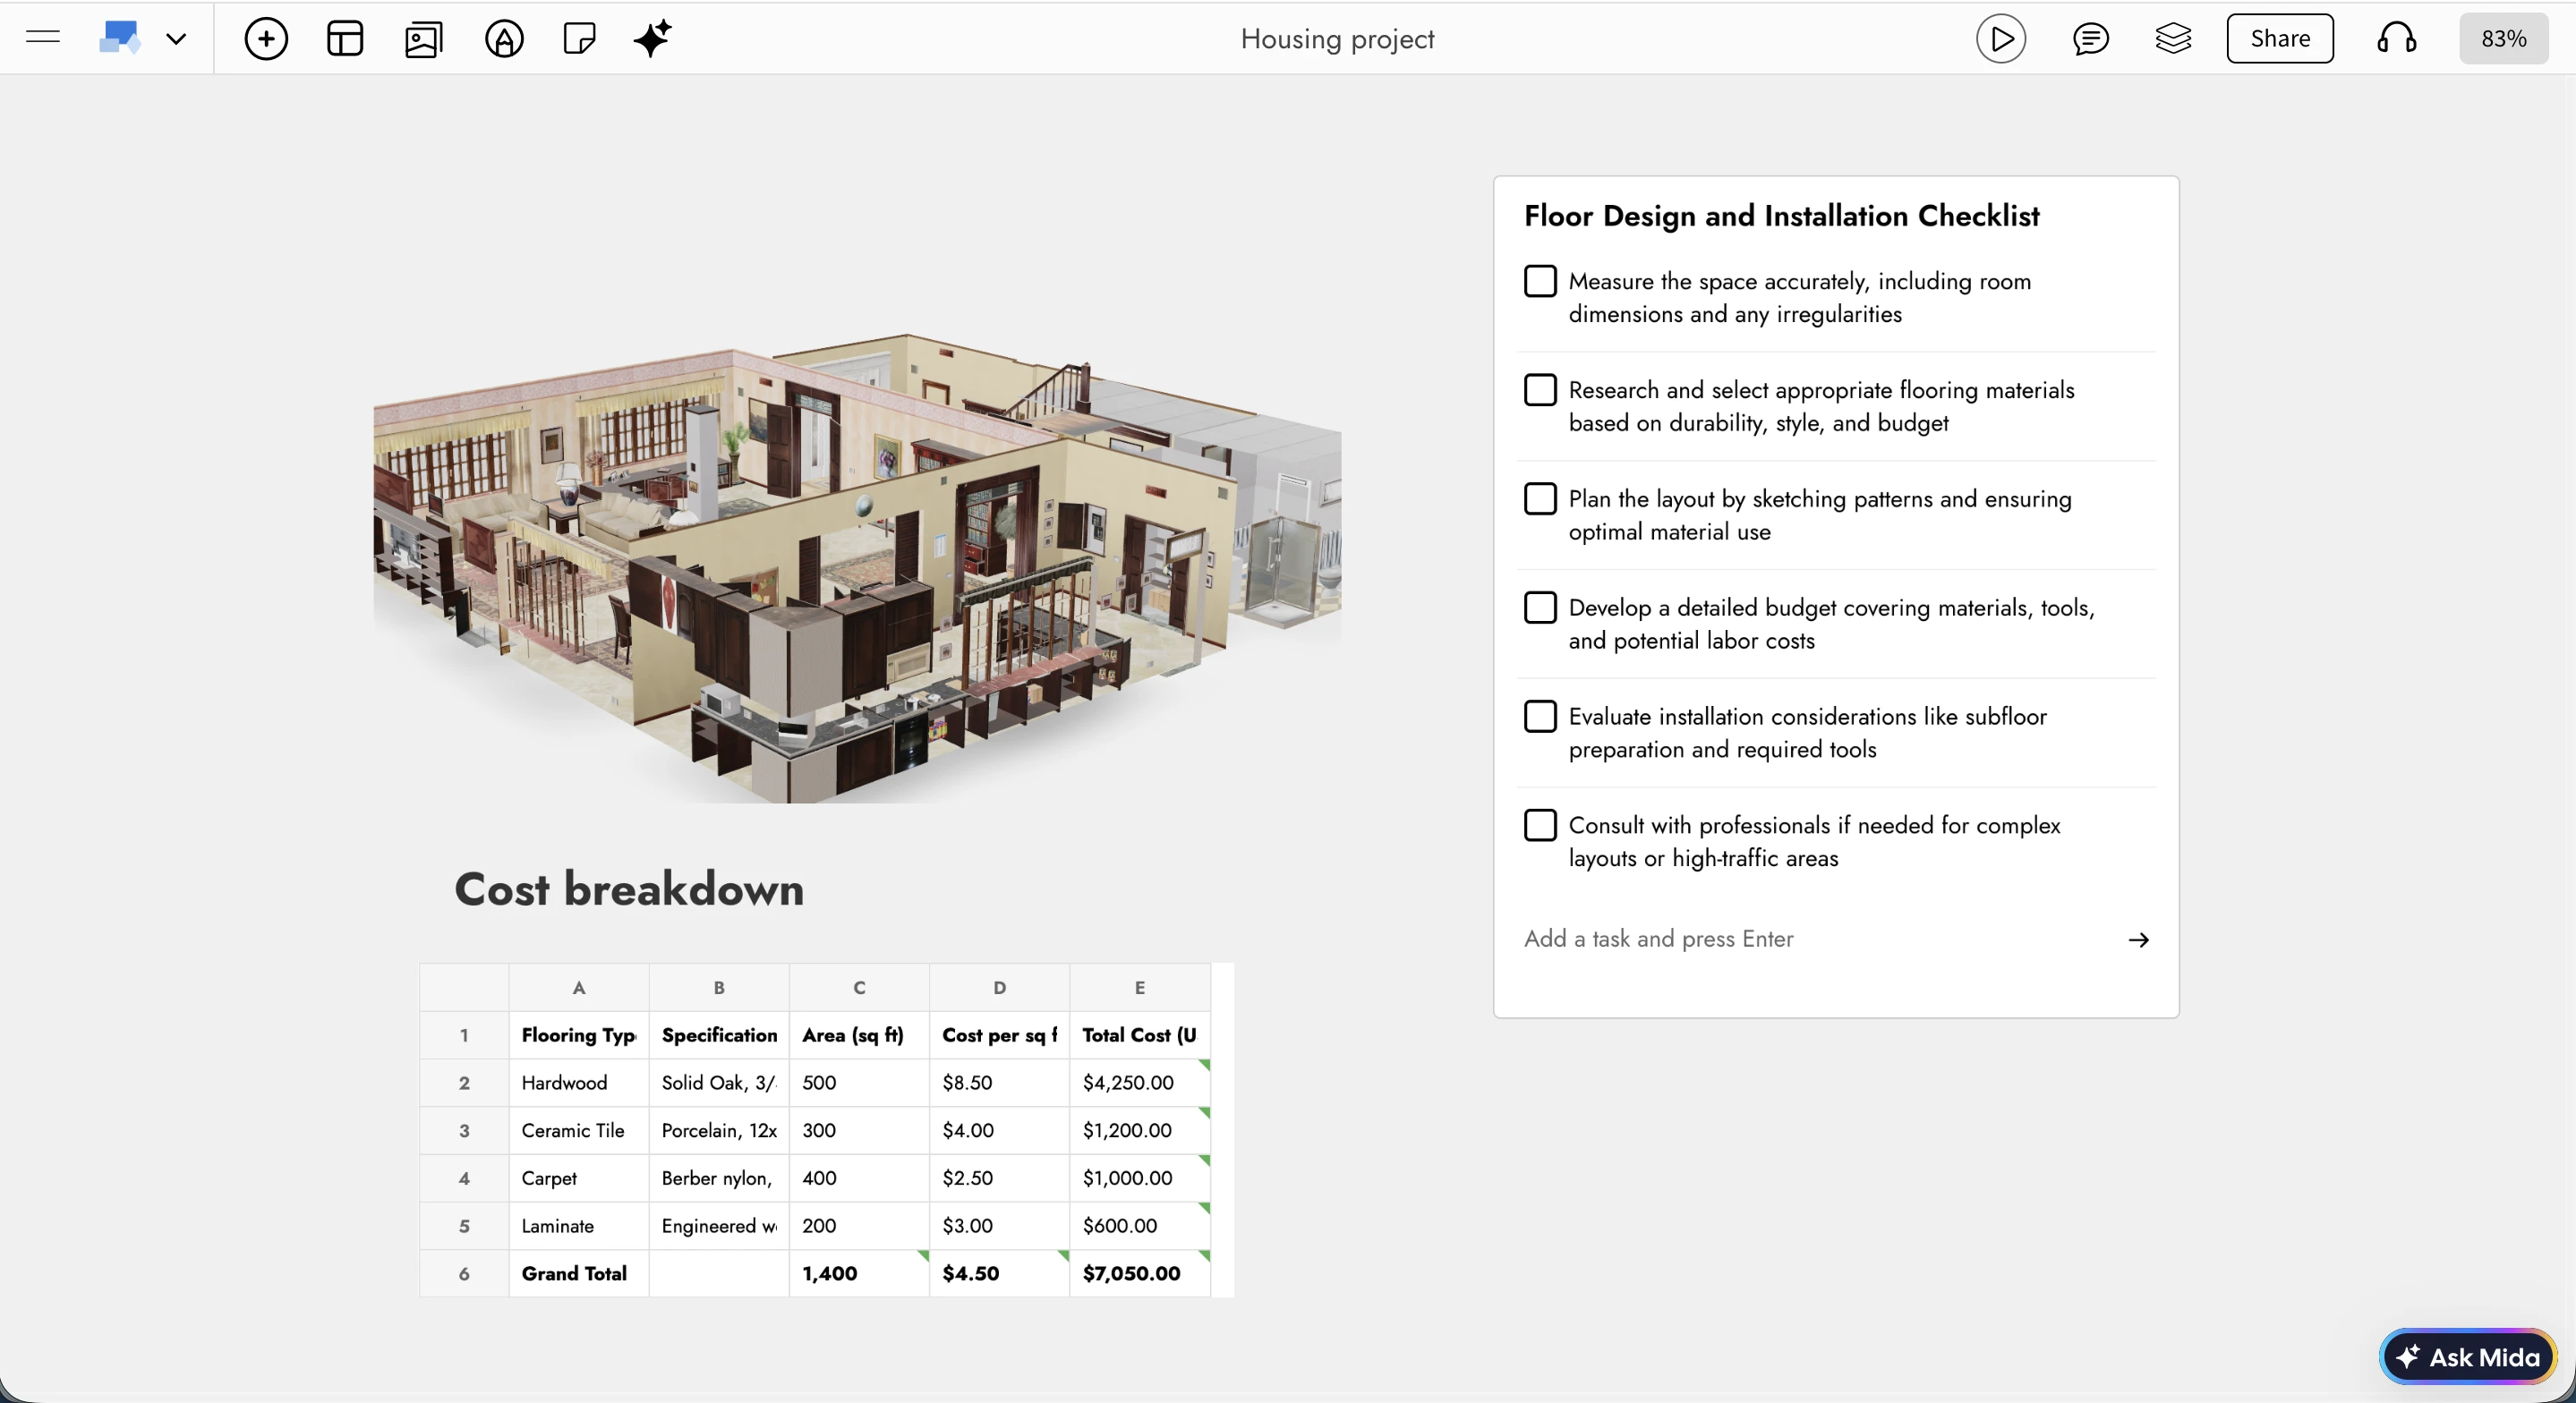
Task: Click the headphones support icon
Action: pyautogui.click(x=2397, y=39)
